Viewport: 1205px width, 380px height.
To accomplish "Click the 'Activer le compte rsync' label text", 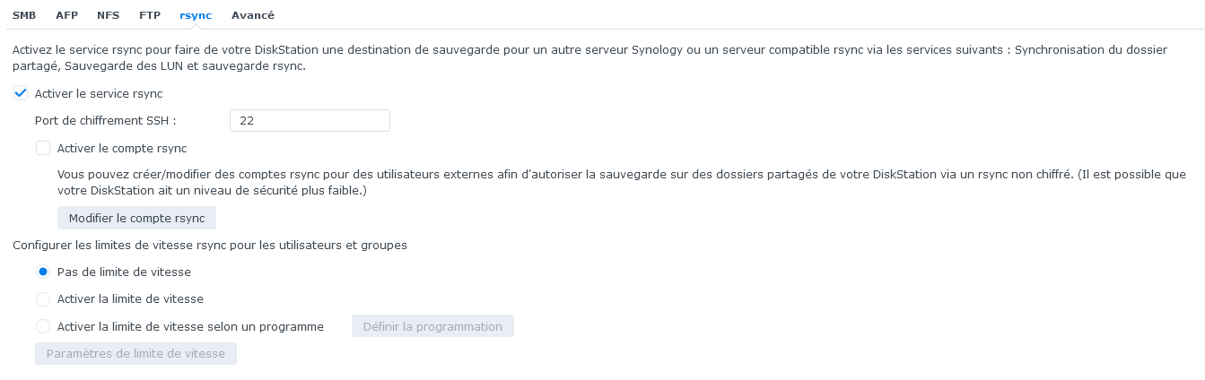I will [x=122, y=148].
